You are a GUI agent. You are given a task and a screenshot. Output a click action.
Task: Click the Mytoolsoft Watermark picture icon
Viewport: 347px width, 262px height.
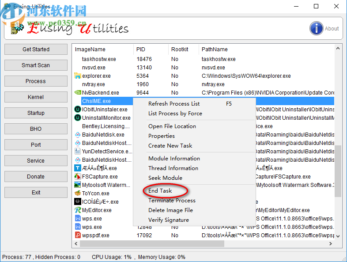coord(77,185)
